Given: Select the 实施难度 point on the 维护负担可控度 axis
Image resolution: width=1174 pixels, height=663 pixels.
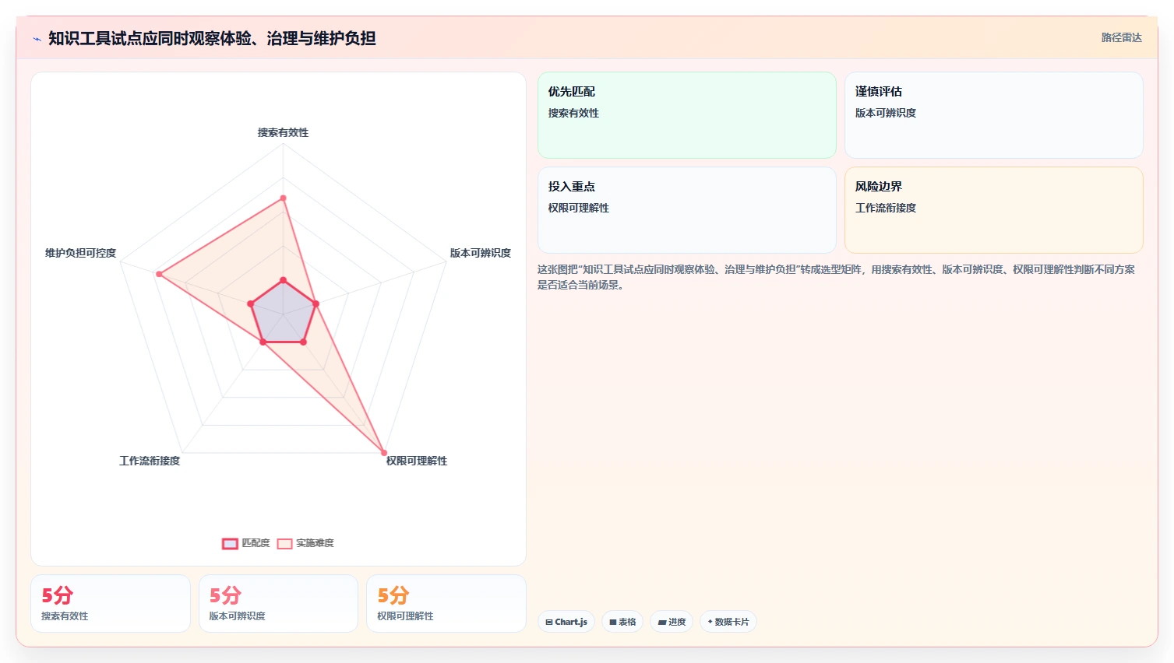Looking at the screenshot, I should pos(159,274).
